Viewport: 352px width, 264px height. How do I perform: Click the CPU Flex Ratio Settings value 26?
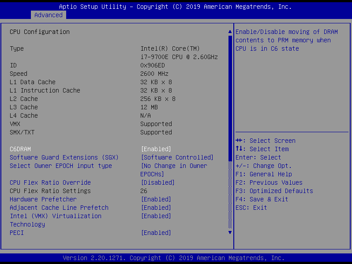point(144,191)
